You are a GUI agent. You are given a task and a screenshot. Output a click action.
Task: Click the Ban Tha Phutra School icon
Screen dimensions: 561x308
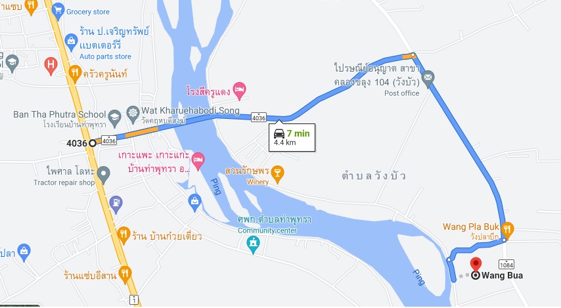point(114,118)
